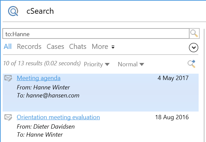206x142 pixels.
Task: Open the Meeting agenda link
Action: click(x=39, y=78)
